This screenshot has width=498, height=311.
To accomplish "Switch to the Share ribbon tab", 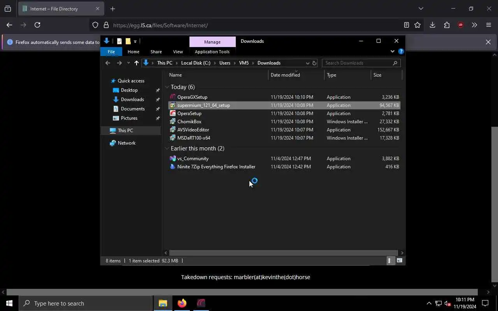I will click(156, 52).
